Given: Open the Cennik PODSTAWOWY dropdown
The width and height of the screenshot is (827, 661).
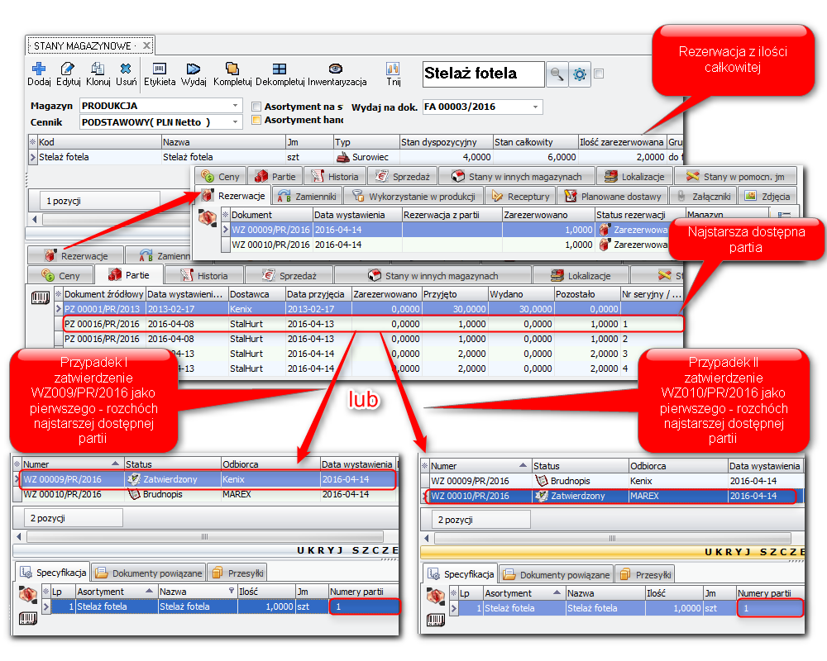Looking at the screenshot, I should click(x=236, y=122).
